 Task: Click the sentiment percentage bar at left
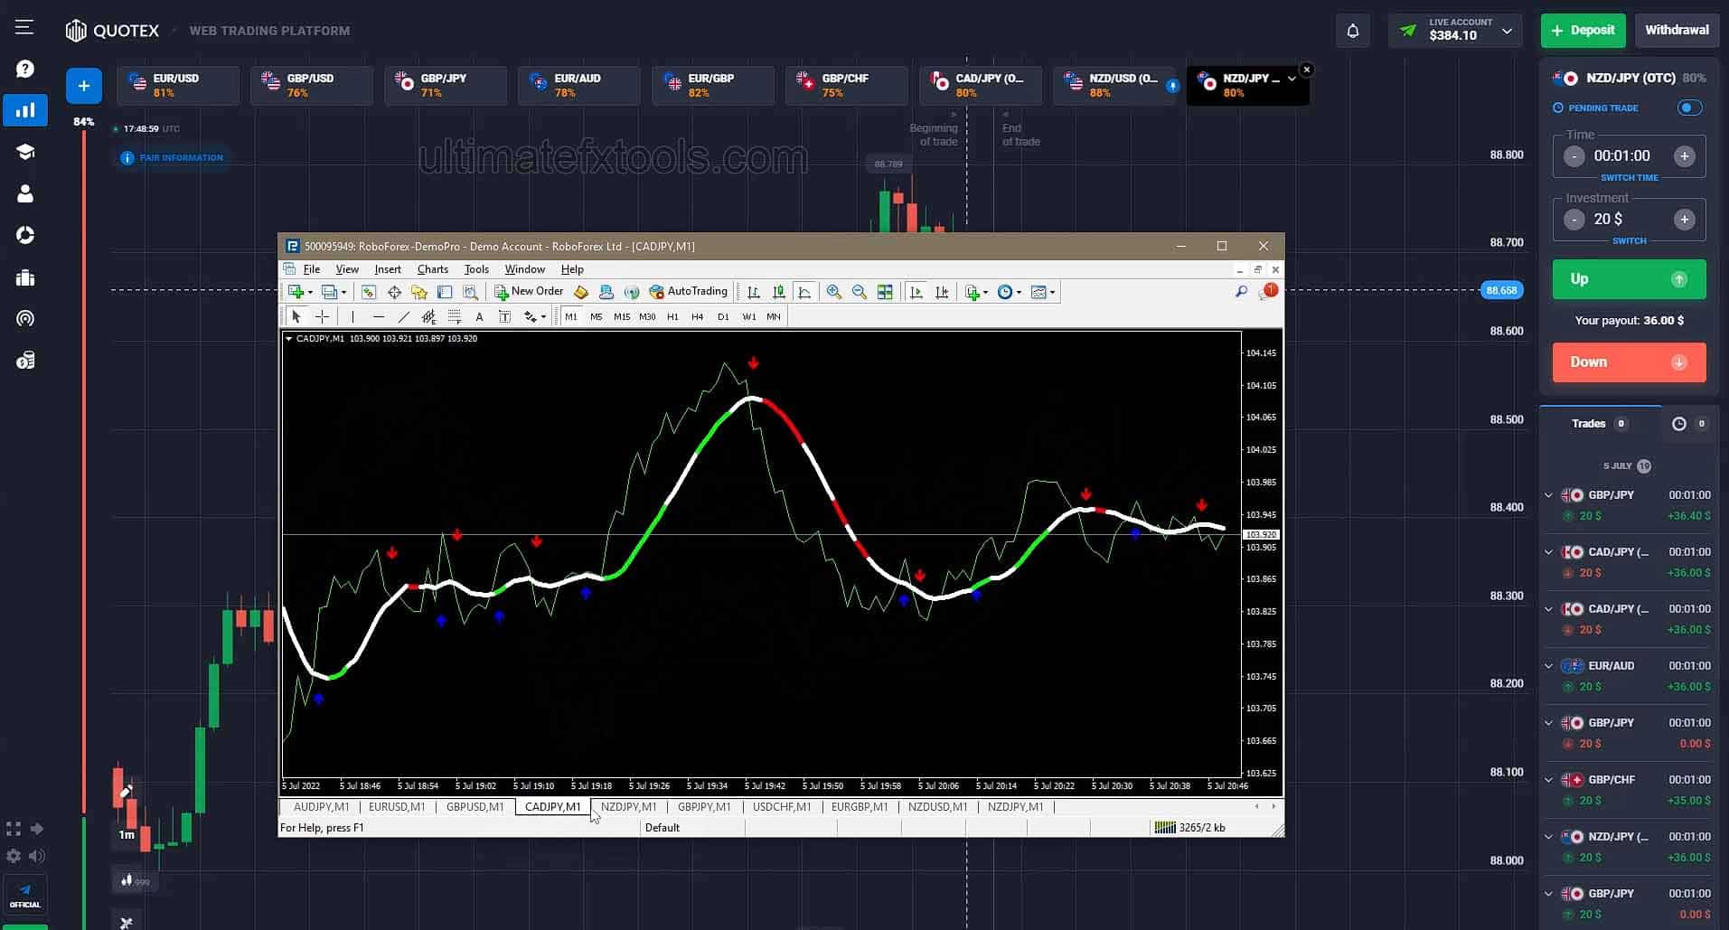pyautogui.click(x=83, y=470)
